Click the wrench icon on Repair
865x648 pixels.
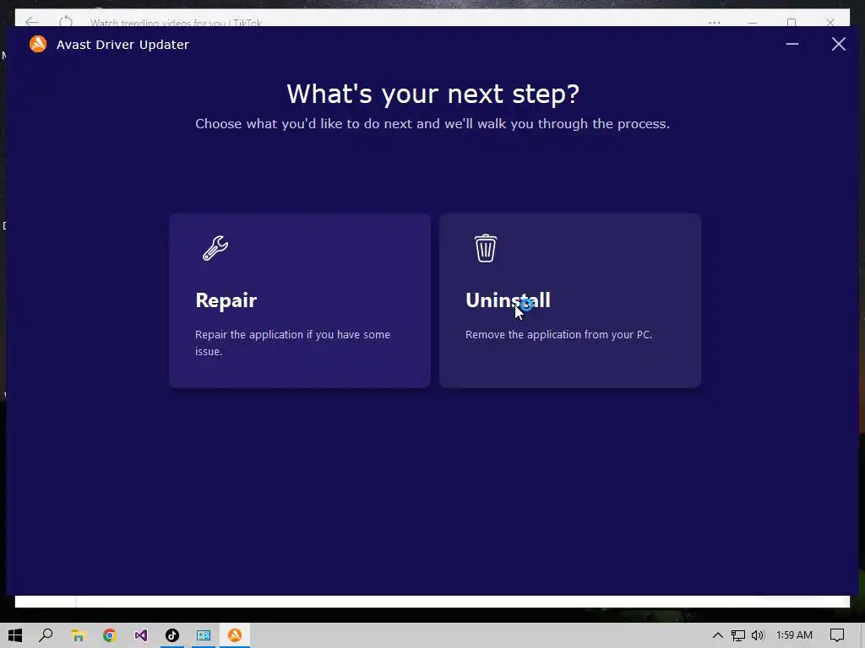tap(215, 248)
